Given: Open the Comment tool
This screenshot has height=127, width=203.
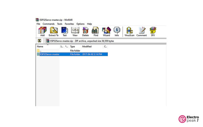Looking at the screenshot, I should (142, 31).
